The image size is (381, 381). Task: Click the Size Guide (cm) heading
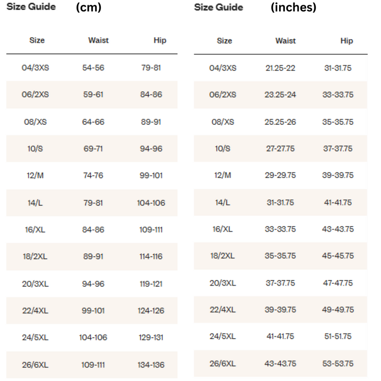coord(54,7)
